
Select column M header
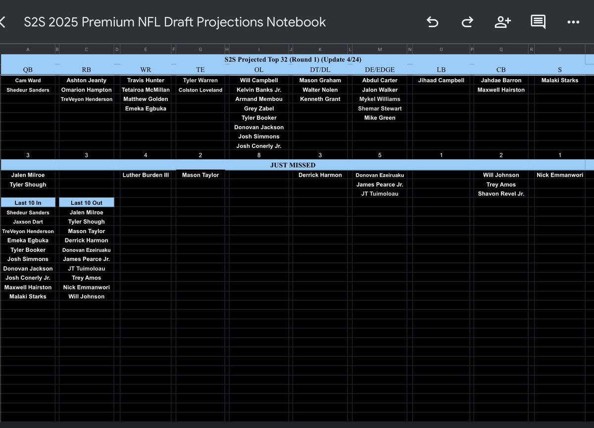click(x=380, y=49)
